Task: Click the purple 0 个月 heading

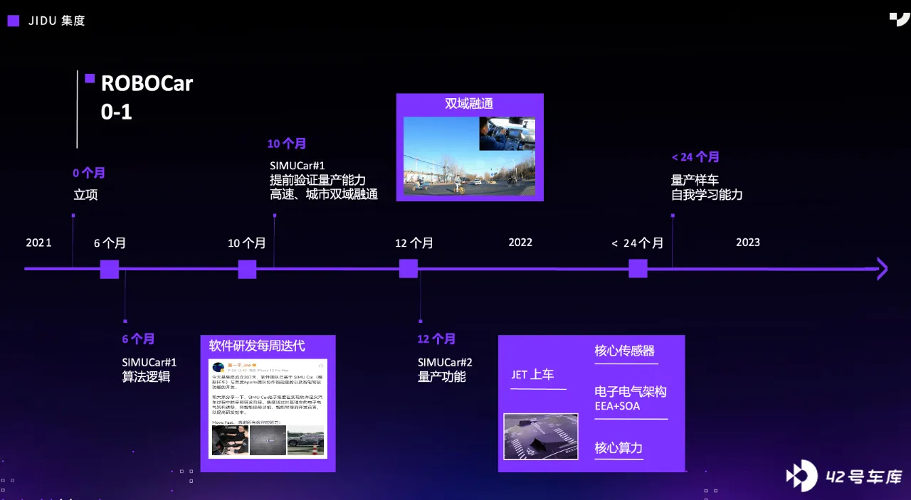Action: (89, 173)
